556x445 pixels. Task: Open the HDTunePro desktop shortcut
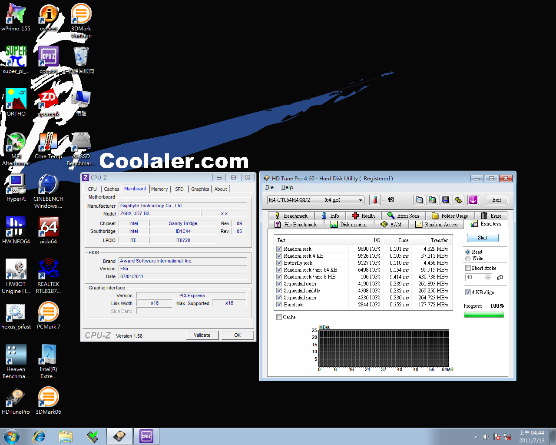(16, 401)
